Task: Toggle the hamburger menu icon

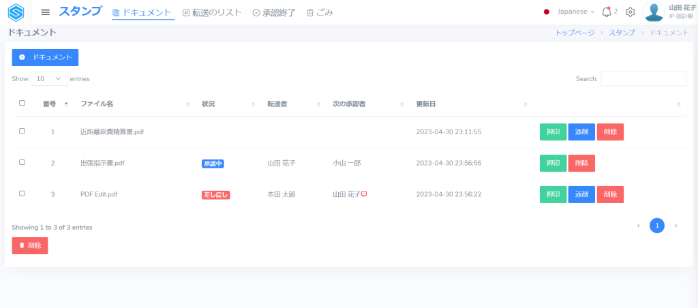Action: click(46, 12)
